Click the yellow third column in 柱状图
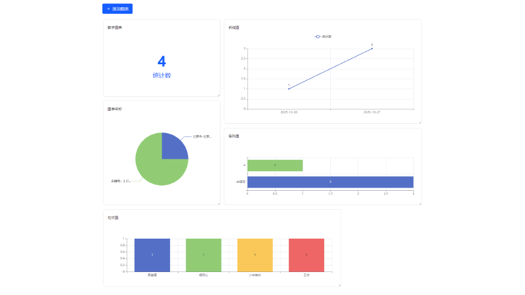Image resolution: width=525 pixels, height=295 pixels. pyautogui.click(x=255, y=255)
